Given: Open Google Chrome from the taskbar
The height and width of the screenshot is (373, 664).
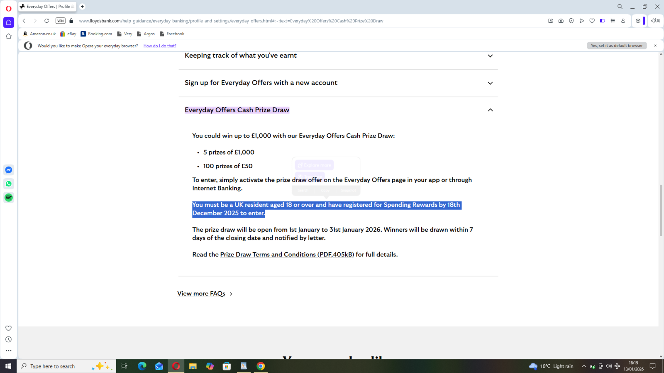Looking at the screenshot, I should [261, 366].
